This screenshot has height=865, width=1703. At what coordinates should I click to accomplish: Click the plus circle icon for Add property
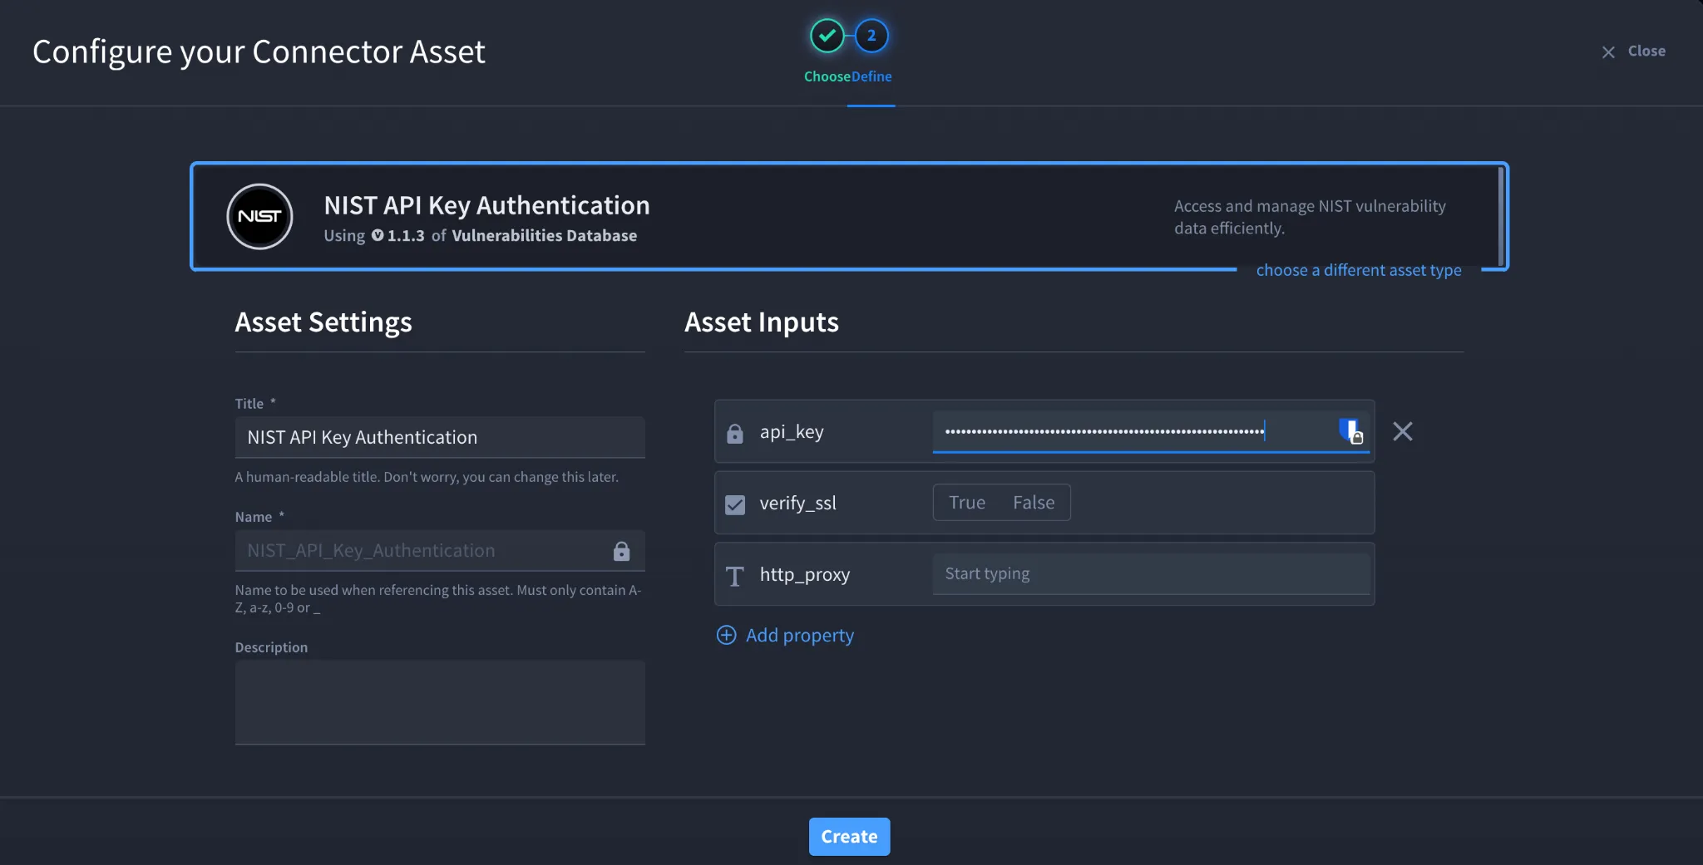(726, 636)
